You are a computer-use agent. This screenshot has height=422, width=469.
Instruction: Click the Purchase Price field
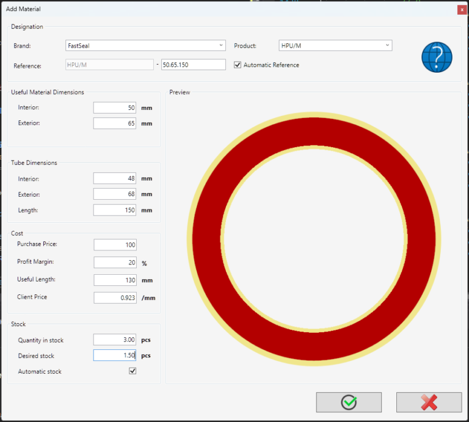(x=115, y=245)
